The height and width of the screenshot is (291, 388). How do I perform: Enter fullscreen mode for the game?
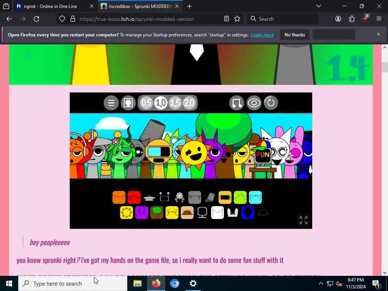pos(304,220)
